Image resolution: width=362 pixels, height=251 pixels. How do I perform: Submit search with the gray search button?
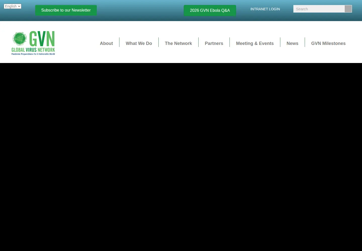pyautogui.click(x=348, y=9)
